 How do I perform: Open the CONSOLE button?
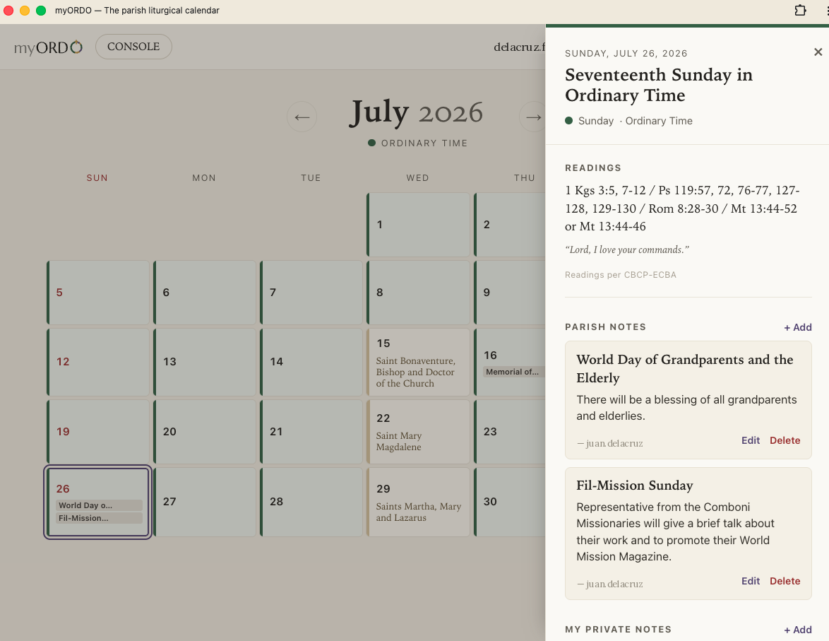133,47
